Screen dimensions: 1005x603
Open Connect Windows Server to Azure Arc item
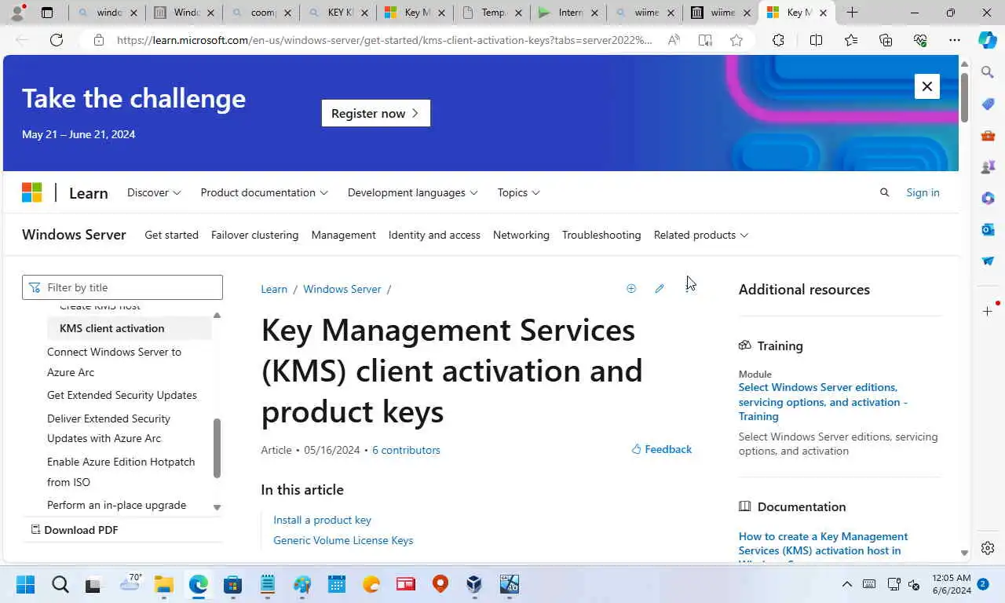tap(114, 362)
